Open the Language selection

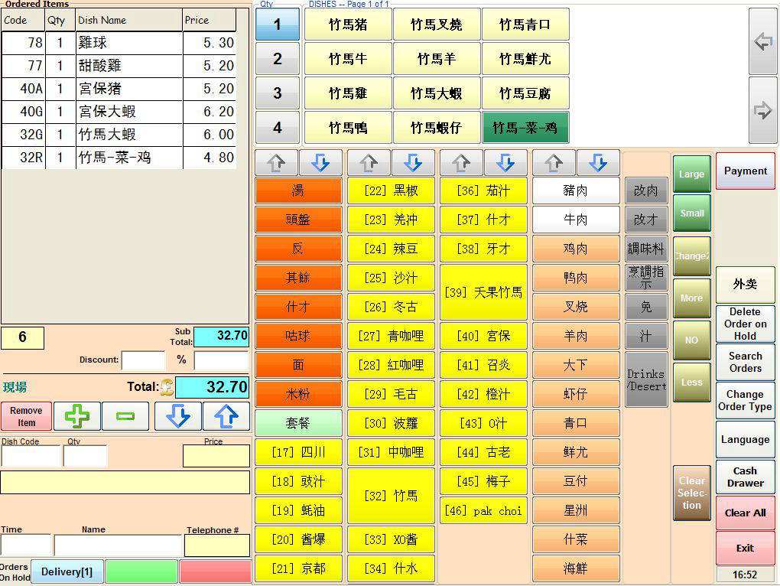(x=745, y=439)
